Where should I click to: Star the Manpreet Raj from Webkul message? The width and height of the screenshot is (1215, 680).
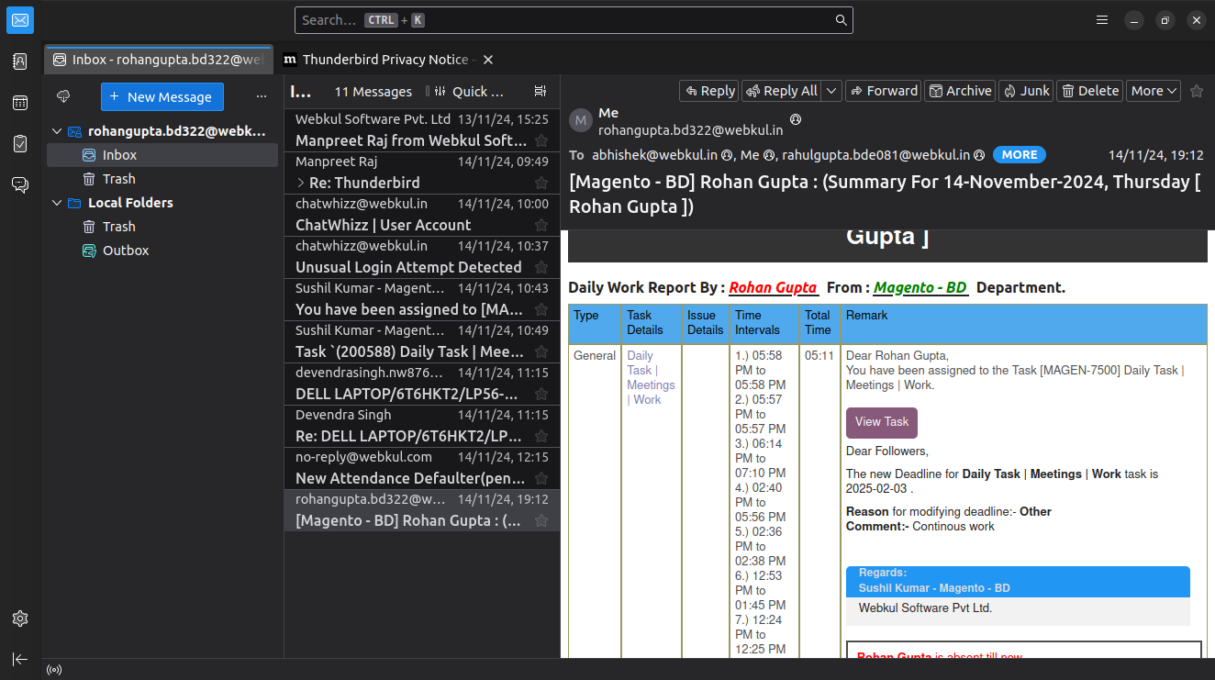pyautogui.click(x=541, y=140)
